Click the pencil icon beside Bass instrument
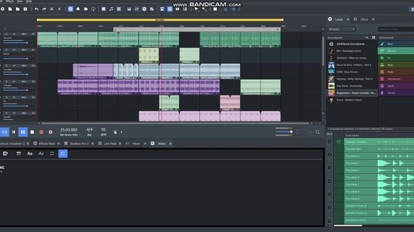The image size is (414, 232). 382,44
